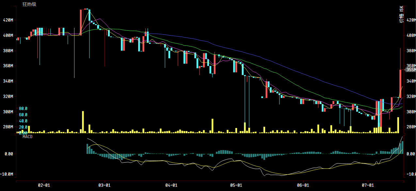
Task: Select the last MACD histogram bar
Action: (x=403, y=147)
